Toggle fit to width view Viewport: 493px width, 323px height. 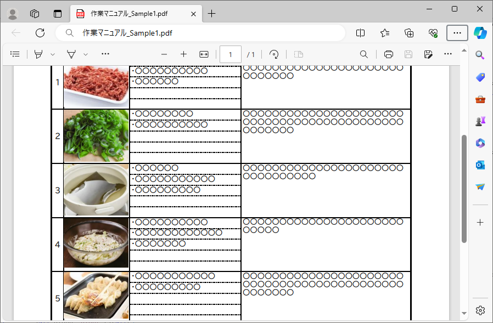pyautogui.click(x=204, y=54)
